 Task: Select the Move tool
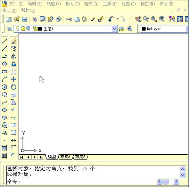point(14,79)
